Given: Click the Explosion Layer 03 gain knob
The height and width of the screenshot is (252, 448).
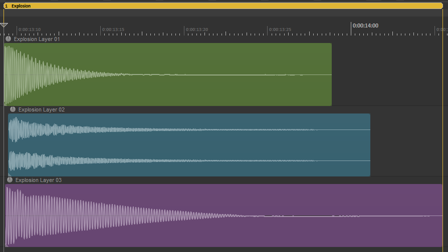Looking at the screenshot, I should [x=10, y=180].
